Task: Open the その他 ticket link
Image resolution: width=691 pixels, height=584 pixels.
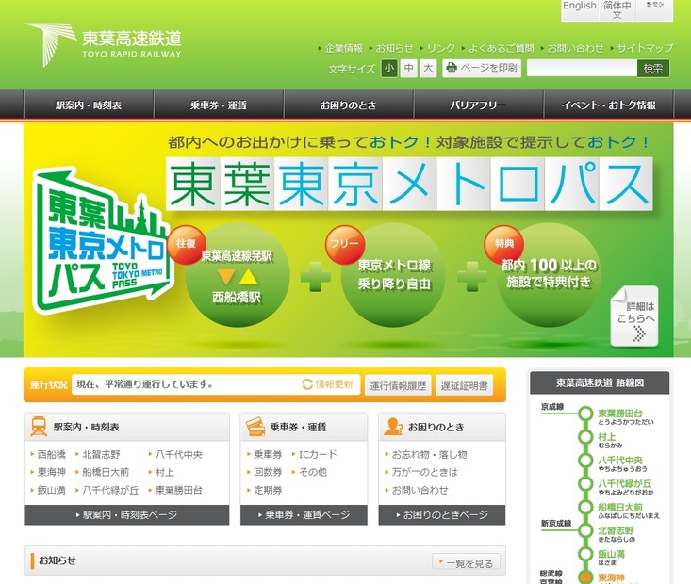Action: click(313, 472)
